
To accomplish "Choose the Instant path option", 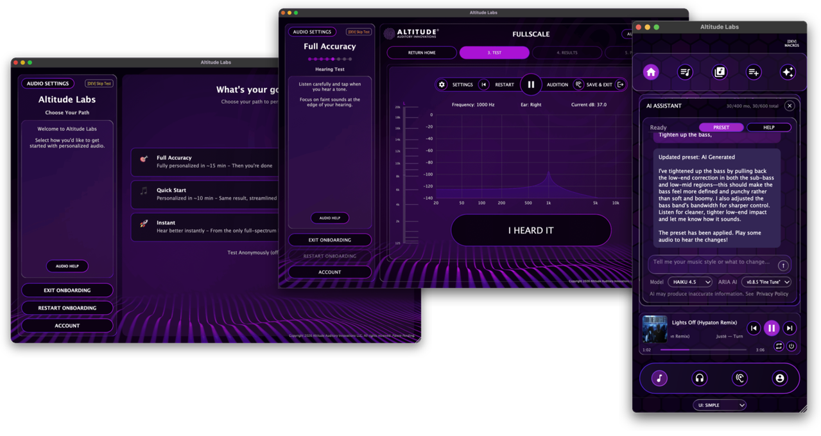I will tap(205, 227).
